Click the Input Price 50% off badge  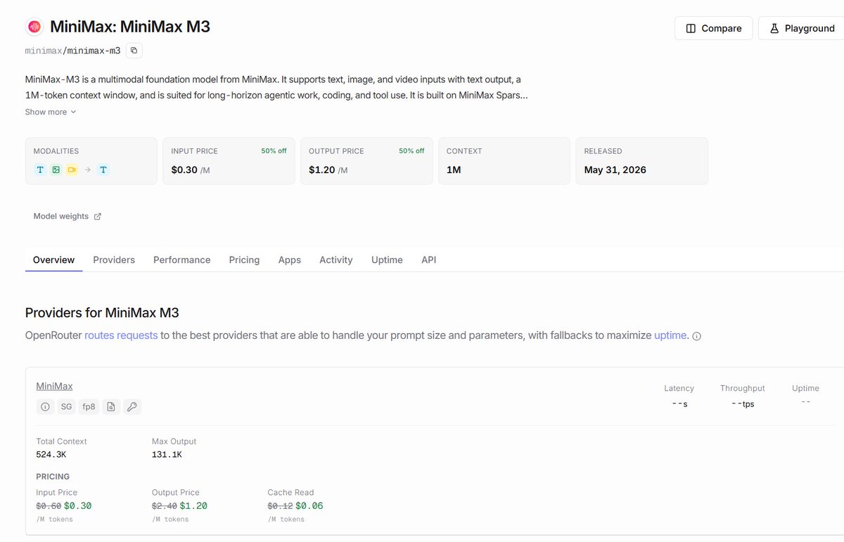coord(274,151)
